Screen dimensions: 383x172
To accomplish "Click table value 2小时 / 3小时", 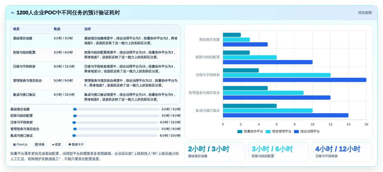I will pyautogui.click(x=63, y=38).
